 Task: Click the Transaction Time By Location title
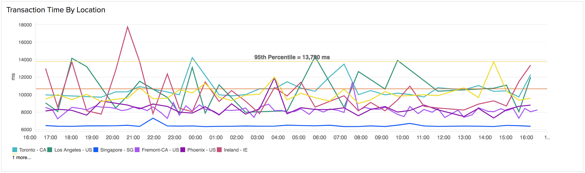pyautogui.click(x=56, y=10)
